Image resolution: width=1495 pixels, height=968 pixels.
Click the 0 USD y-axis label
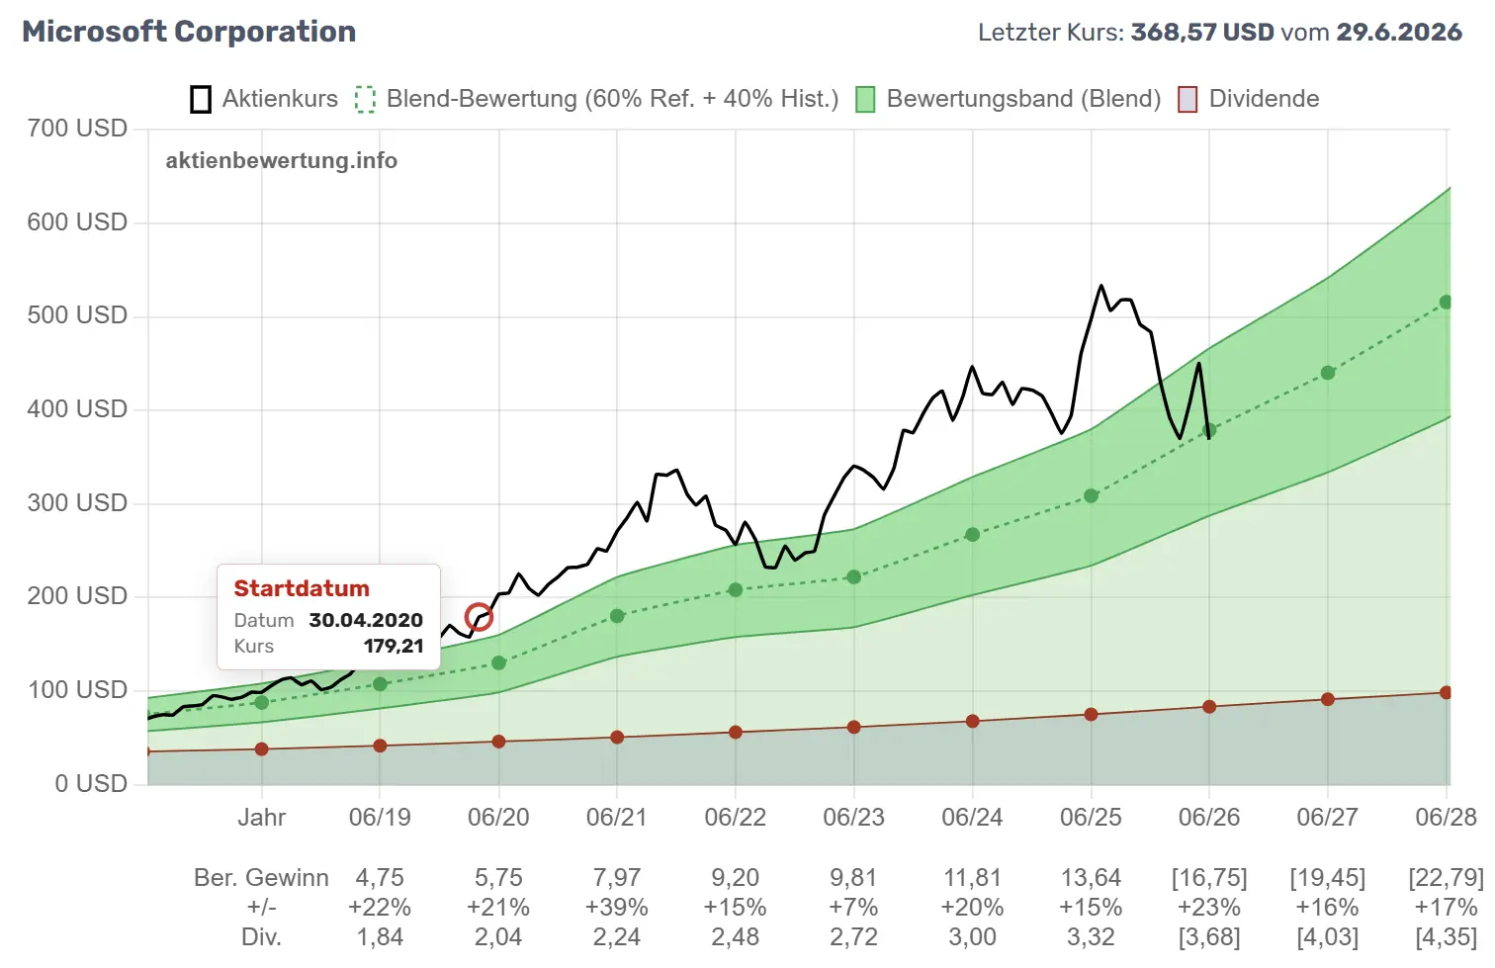(x=91, y=784)
